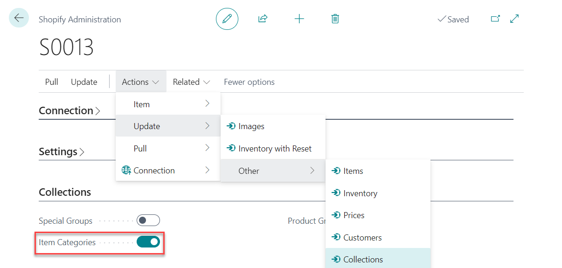Turn off the Item Categories toggle

(x=148, y=242)
